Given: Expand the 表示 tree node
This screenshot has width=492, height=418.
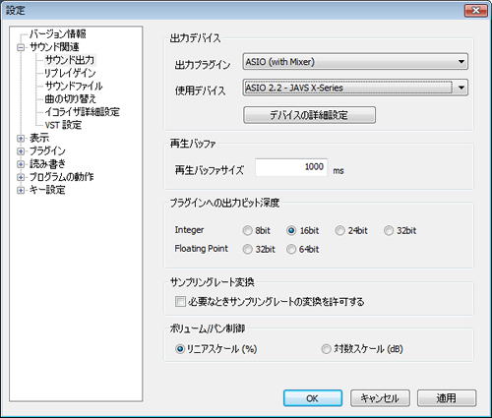Looking at the screenshot, I should pos(21,139).
